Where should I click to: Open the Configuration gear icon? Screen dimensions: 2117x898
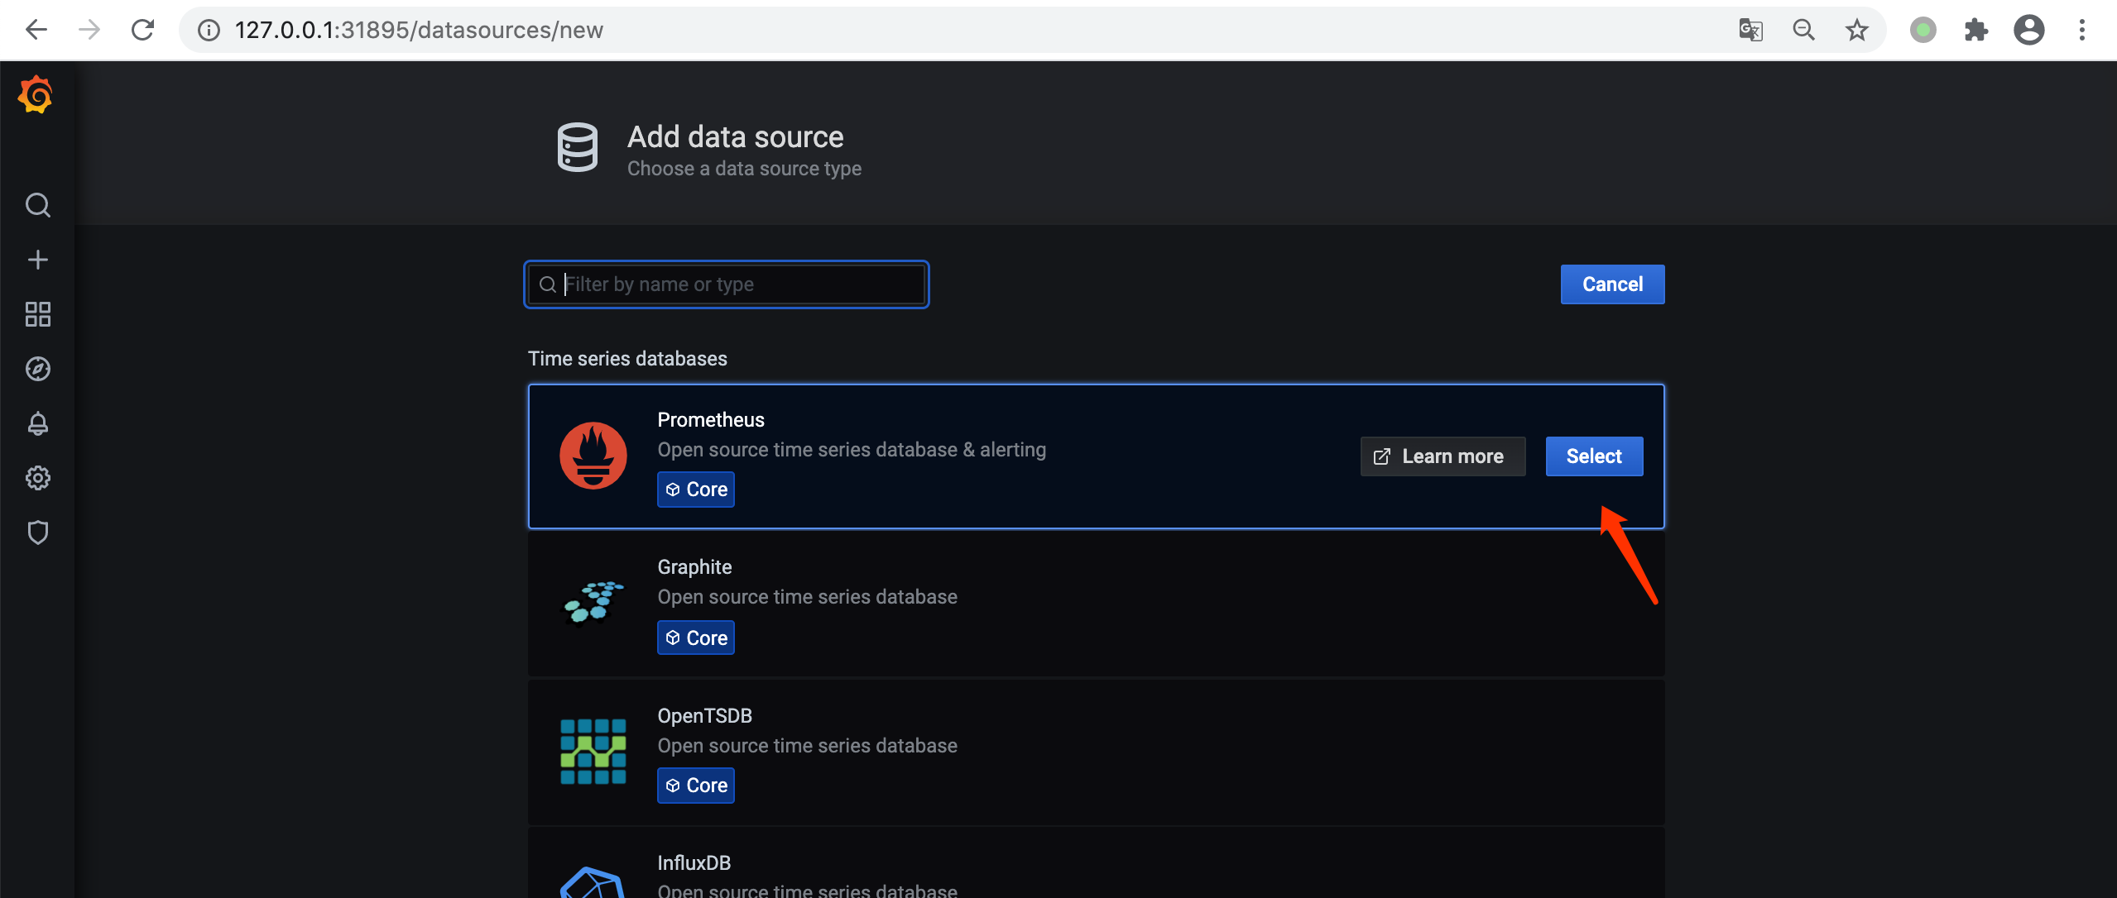pos(37,478)
